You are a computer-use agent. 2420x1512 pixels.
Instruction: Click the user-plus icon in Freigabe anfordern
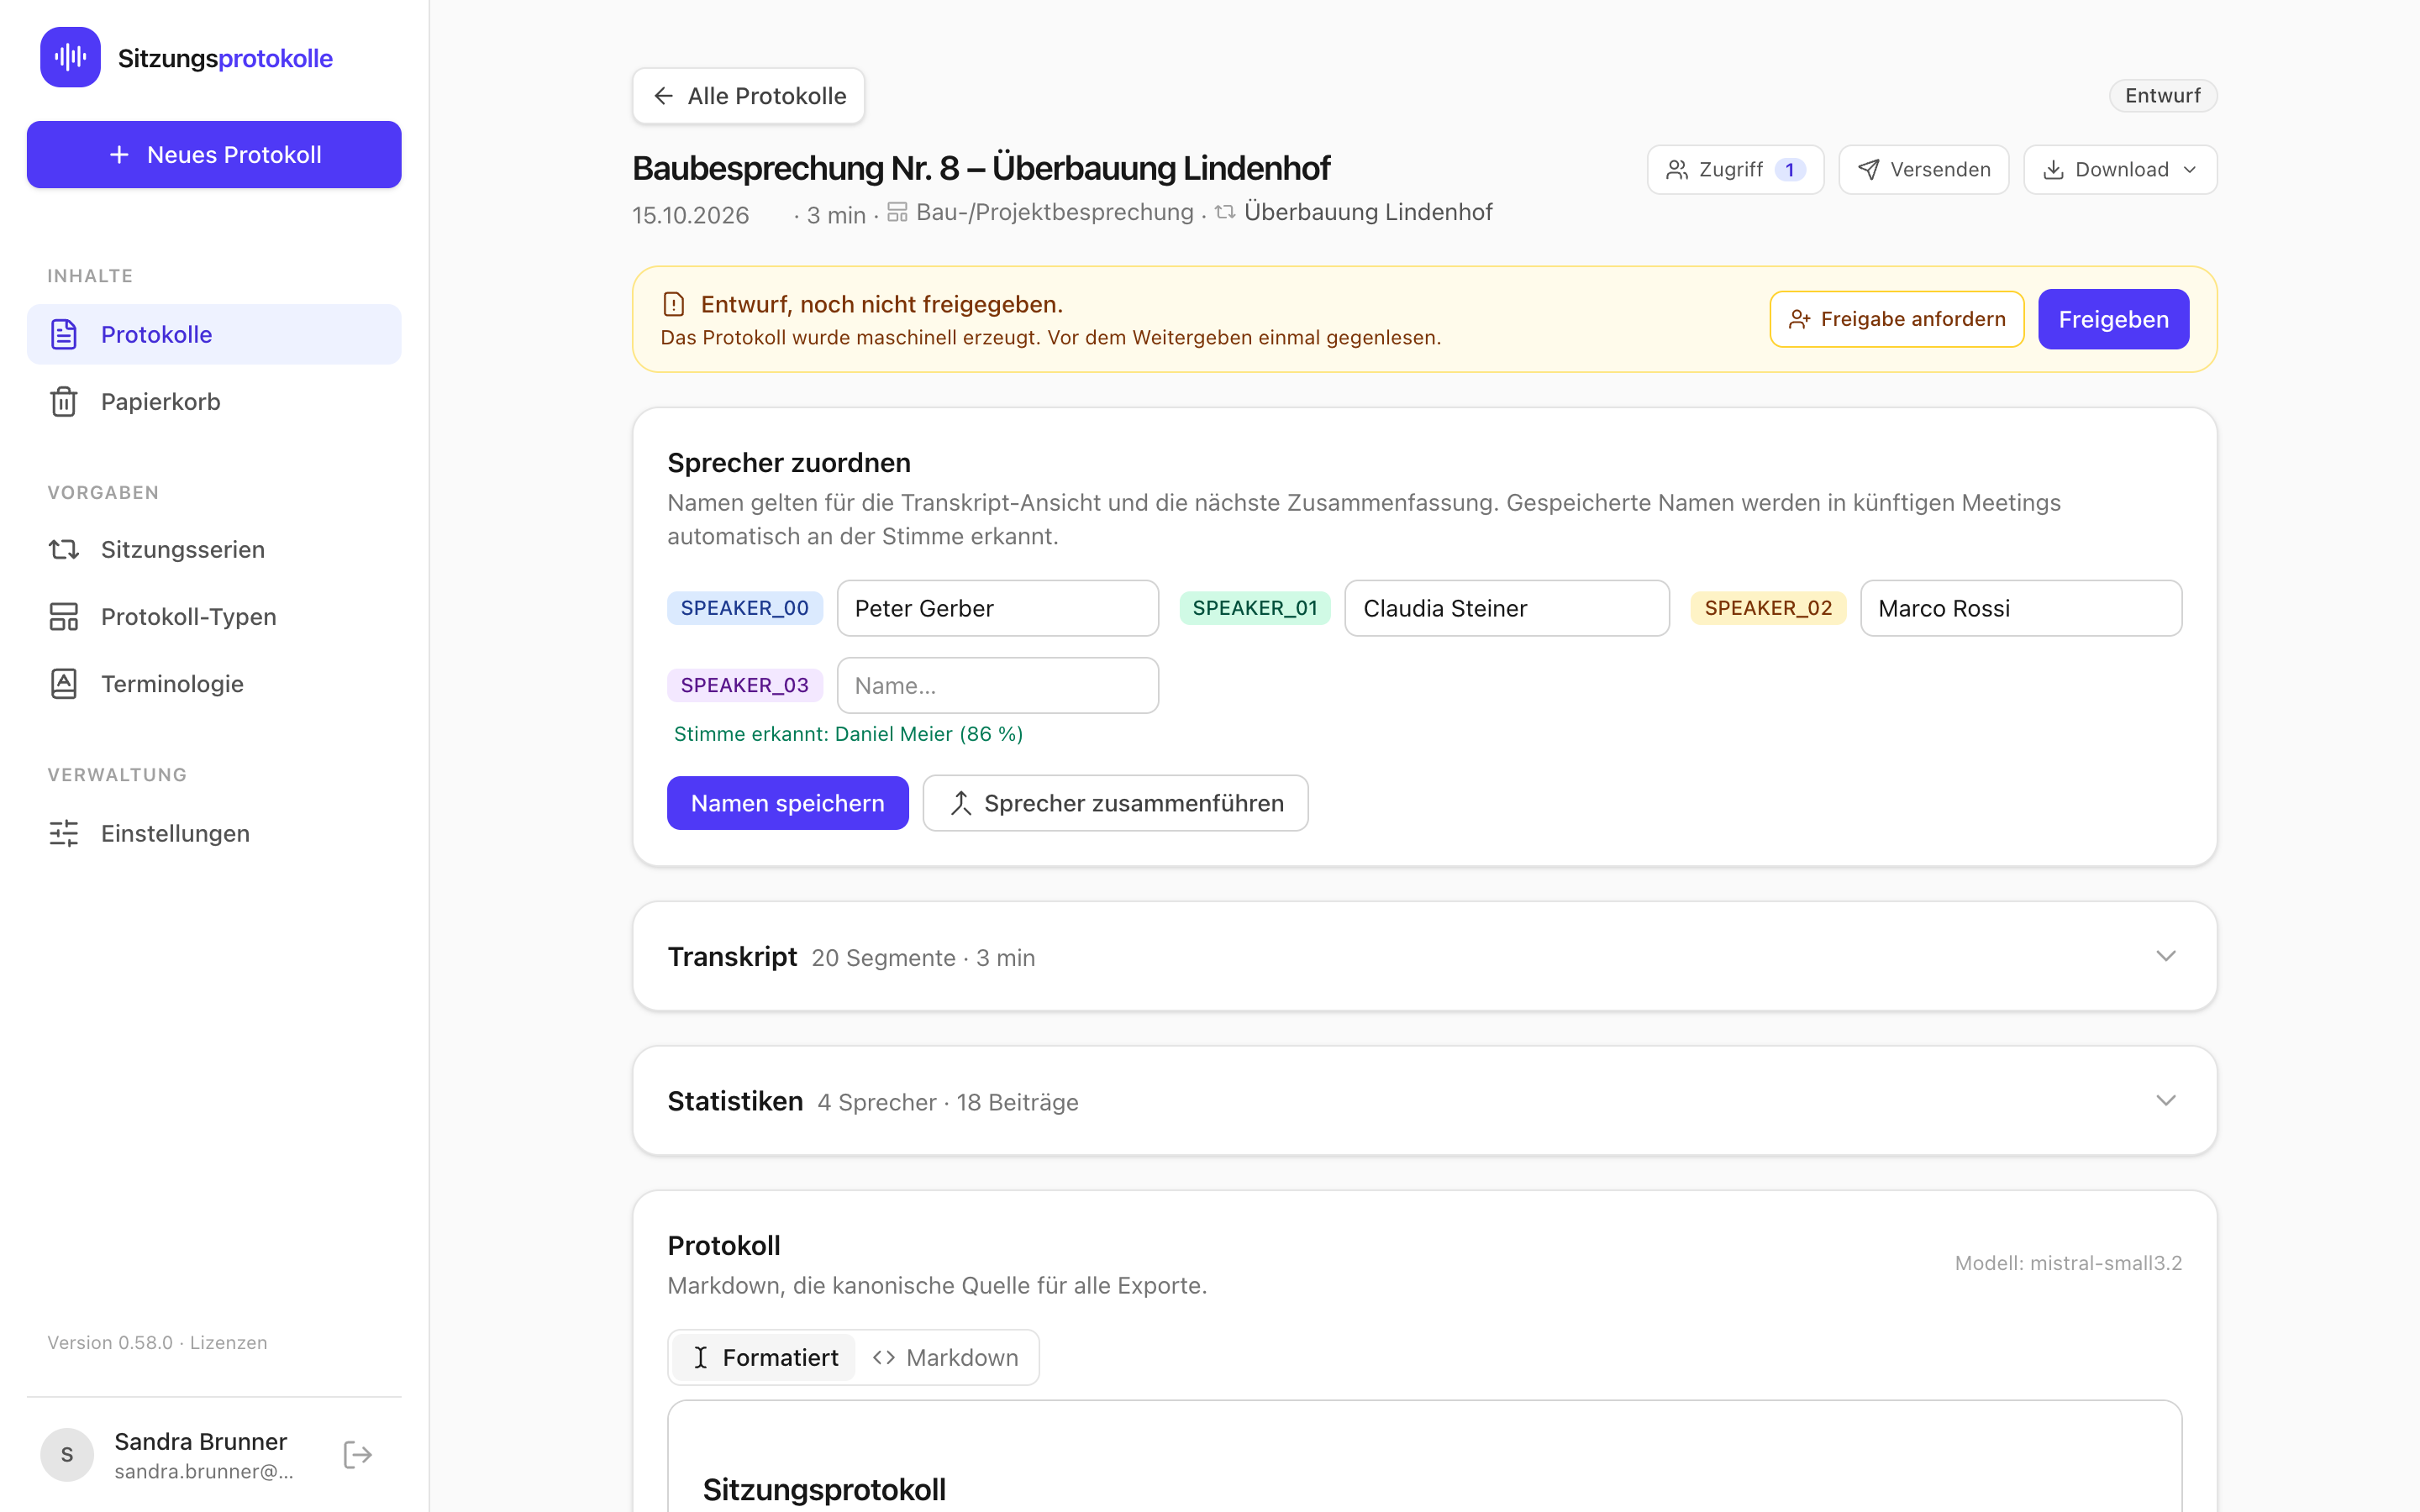coord(1799,319)
